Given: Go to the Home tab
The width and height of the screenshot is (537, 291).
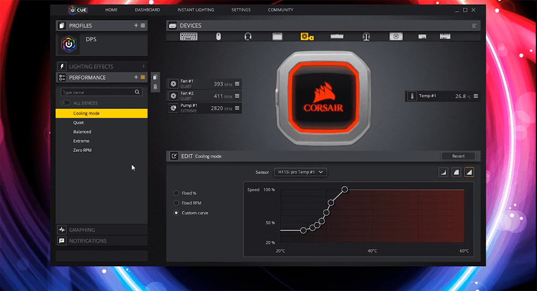Looking at the screenshot, I should point(111,10).
